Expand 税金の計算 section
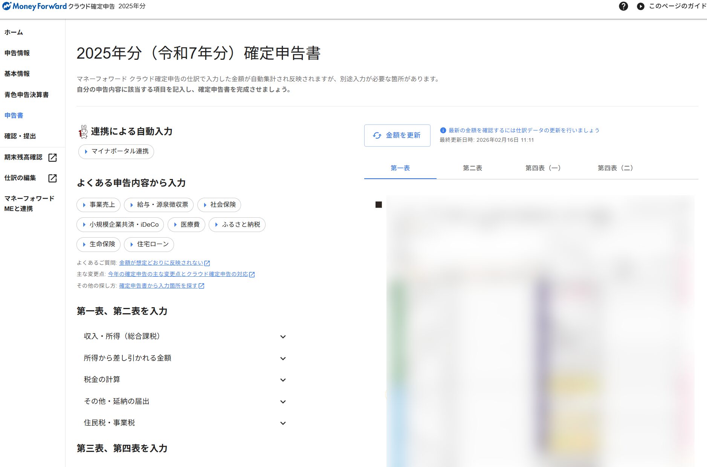 [x=283, y=380]
